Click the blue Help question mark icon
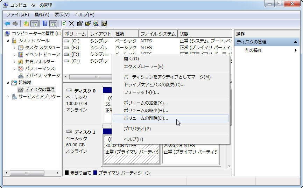This screenshot has height=188, width=303. 45,24
